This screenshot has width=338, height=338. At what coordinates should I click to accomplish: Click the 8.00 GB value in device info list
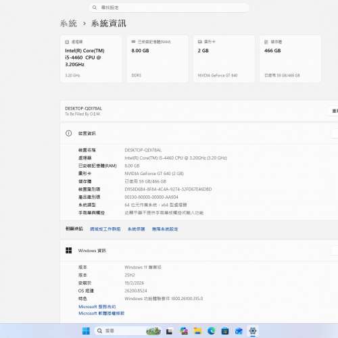coord(132,166)
